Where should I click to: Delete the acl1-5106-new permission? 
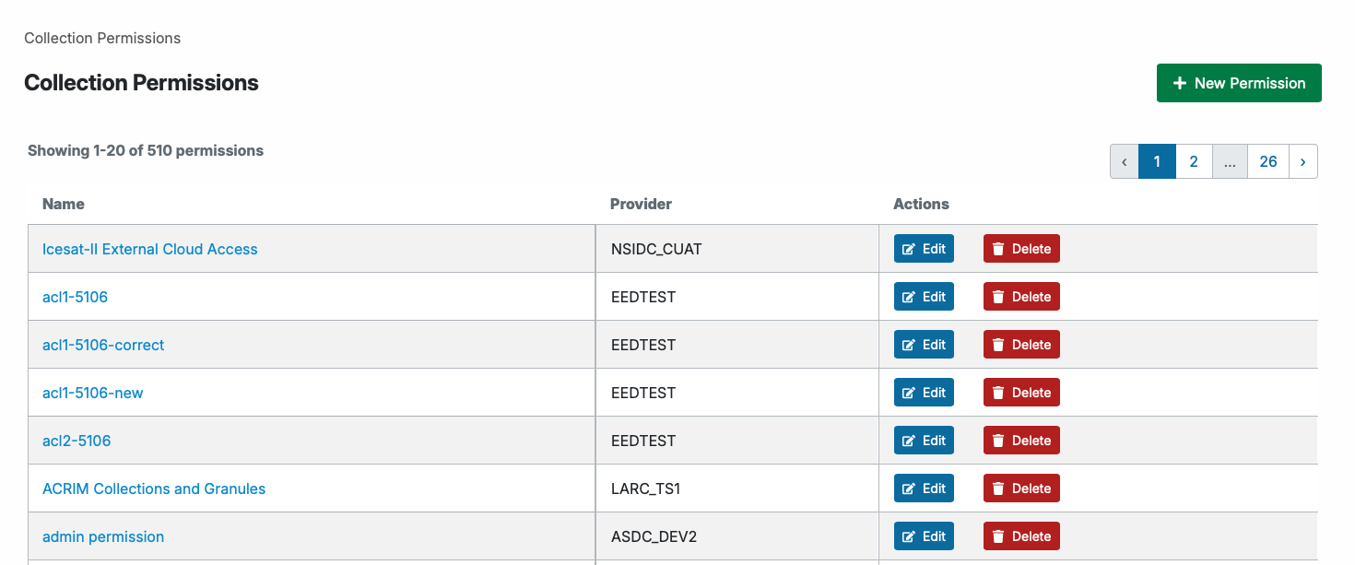tap(1021, 393)
